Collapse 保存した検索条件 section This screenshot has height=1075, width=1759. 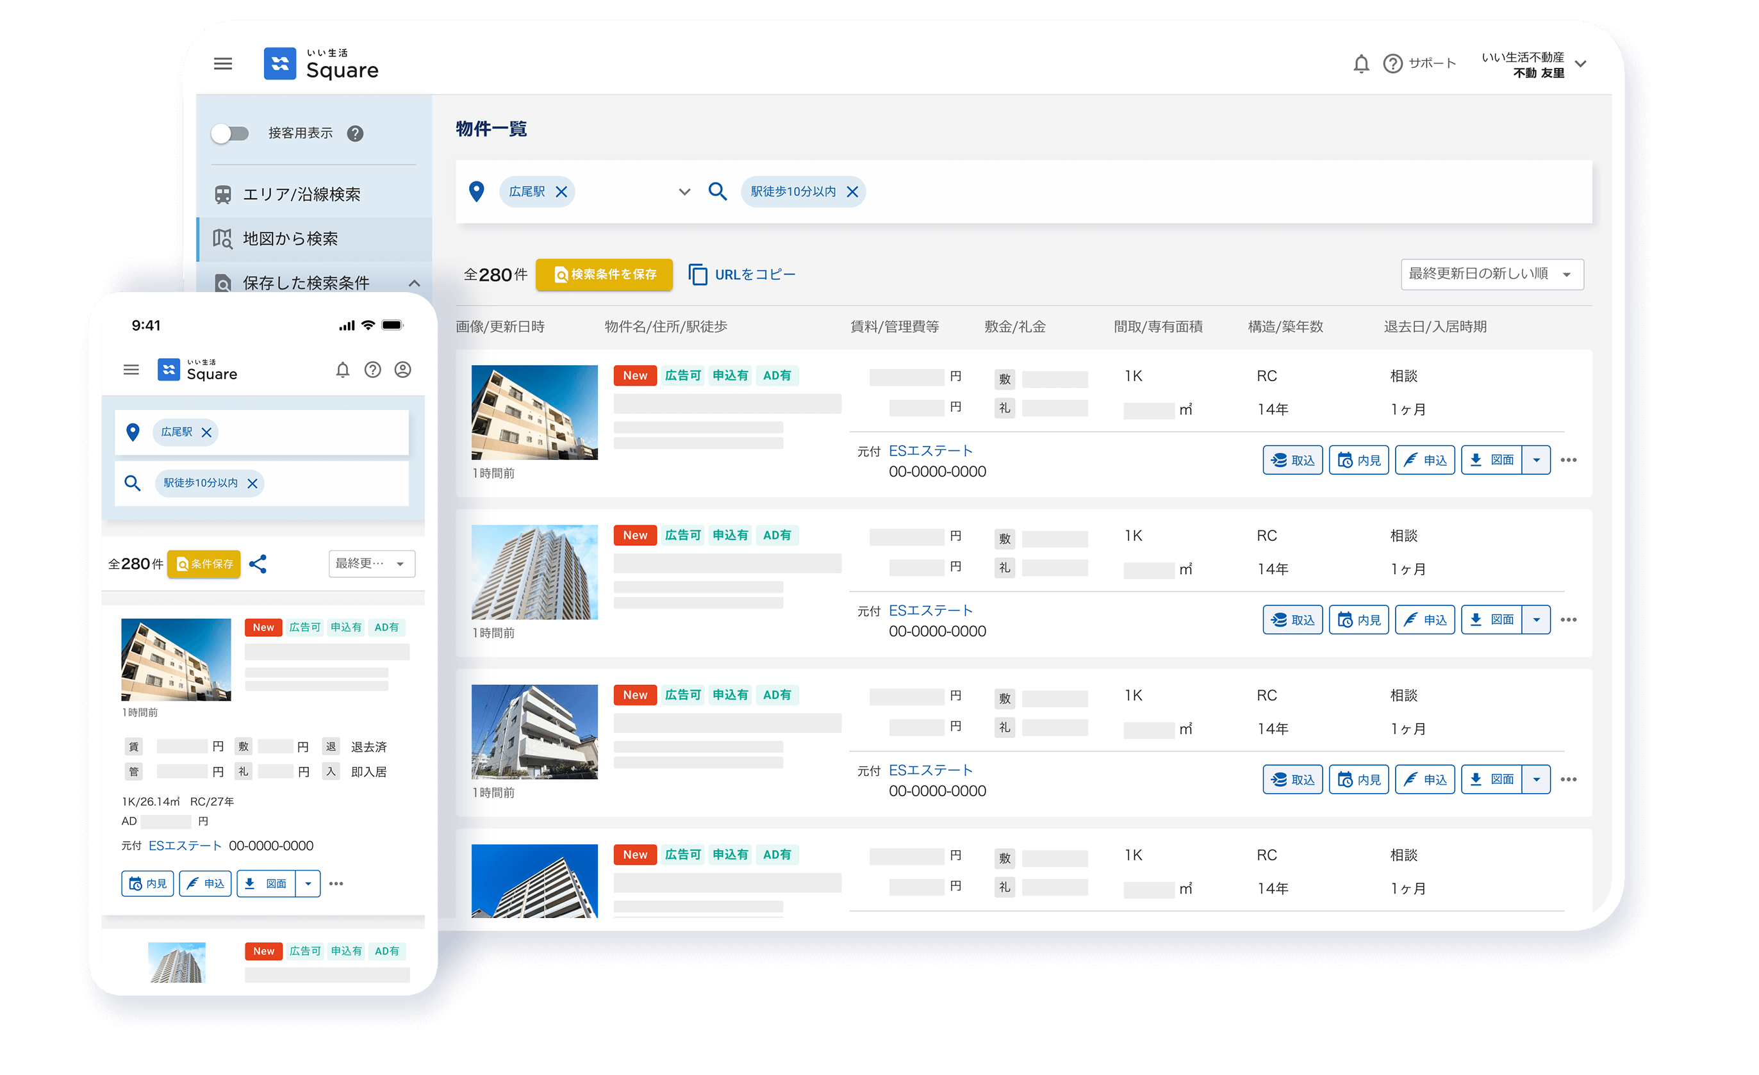pyautogui.click(x=414, y=283)
